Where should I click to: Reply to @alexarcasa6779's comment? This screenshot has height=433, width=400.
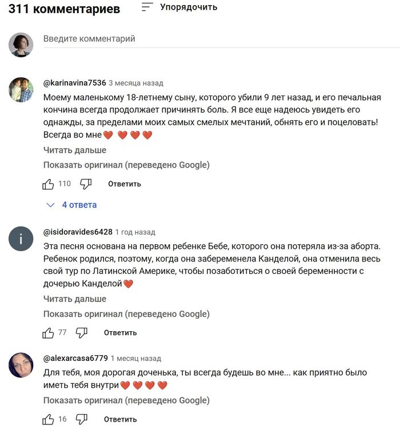(x=120, y=419)
